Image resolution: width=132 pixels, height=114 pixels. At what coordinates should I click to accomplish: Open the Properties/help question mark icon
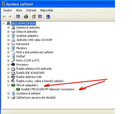pyautogui.click(x=34, y=16)
